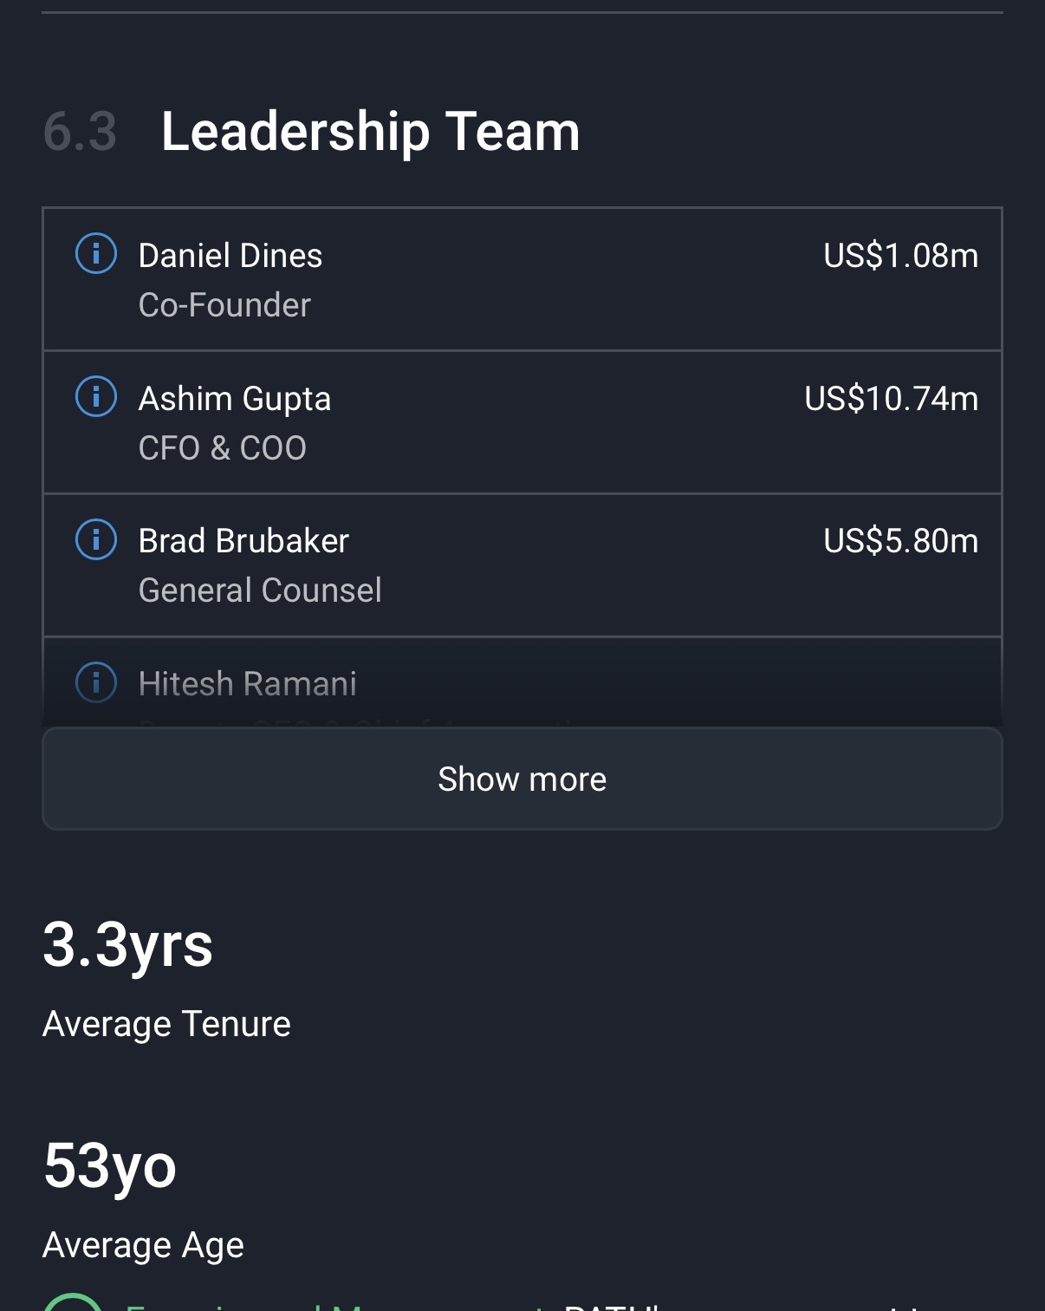The height and width of the screenshot is (1311, 1045).
Task: Click CFO & COO role label
Action: click(x=222, y=448)
